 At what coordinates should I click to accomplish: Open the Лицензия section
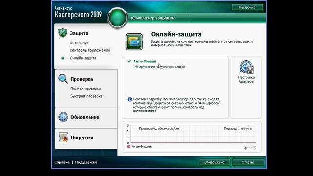[82, 138]
